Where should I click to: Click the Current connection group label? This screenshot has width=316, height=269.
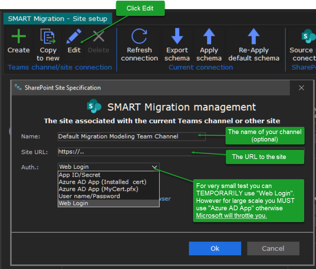(x=201, y=67)
